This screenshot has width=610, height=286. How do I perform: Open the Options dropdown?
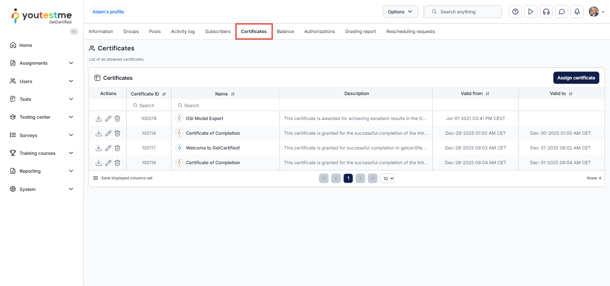[400, 12]
